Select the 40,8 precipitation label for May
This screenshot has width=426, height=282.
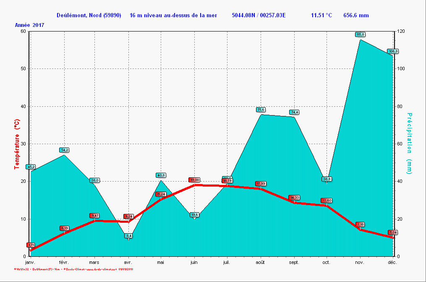pyautogui.click(x=161, y=175)
